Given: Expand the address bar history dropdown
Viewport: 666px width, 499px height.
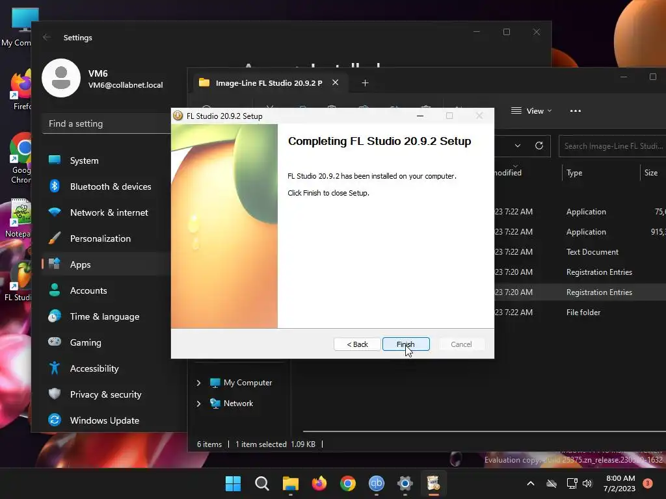Looking at the screenshot, I should 517,146.
